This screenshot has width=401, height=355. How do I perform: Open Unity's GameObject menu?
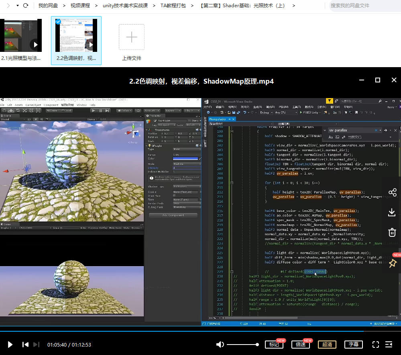click(x=33, y=105)
